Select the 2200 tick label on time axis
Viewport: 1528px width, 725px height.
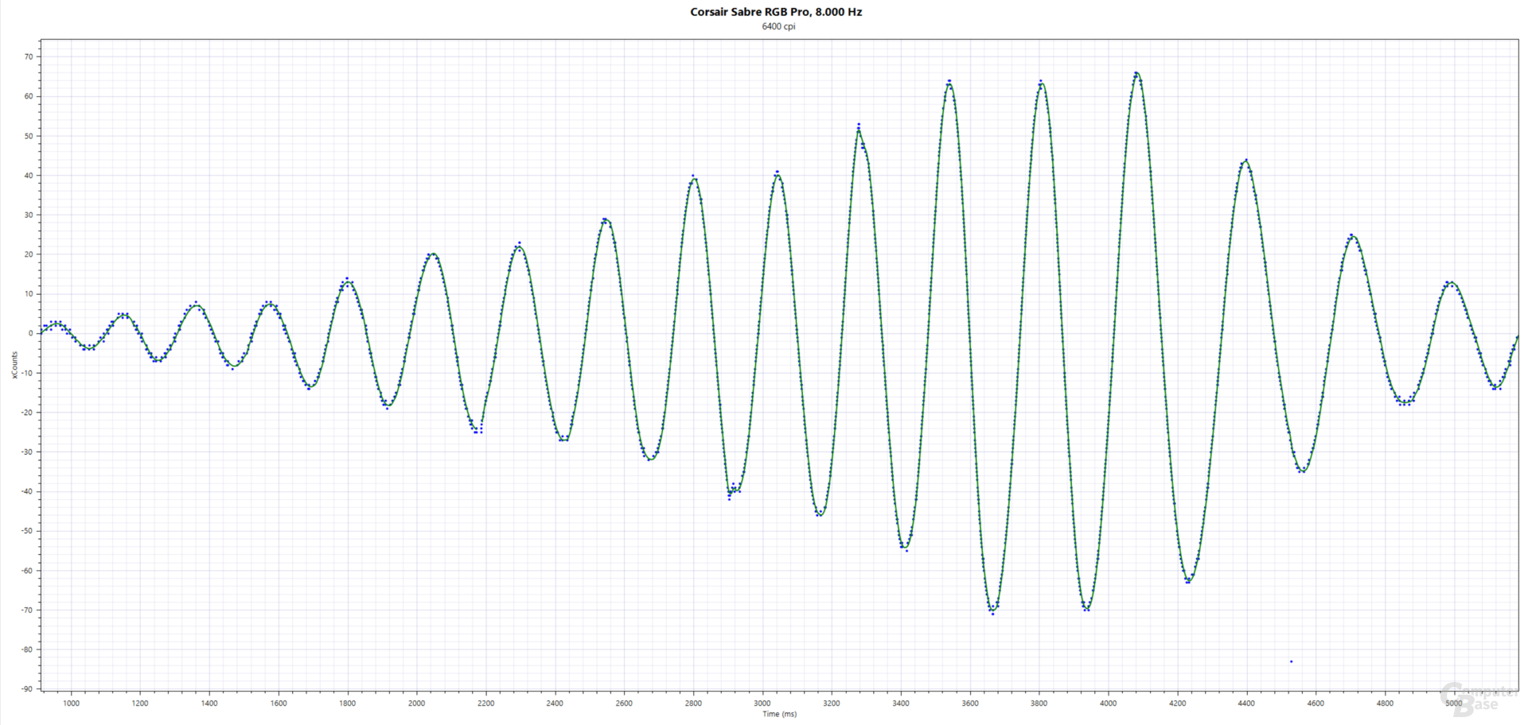coord(485,703)
